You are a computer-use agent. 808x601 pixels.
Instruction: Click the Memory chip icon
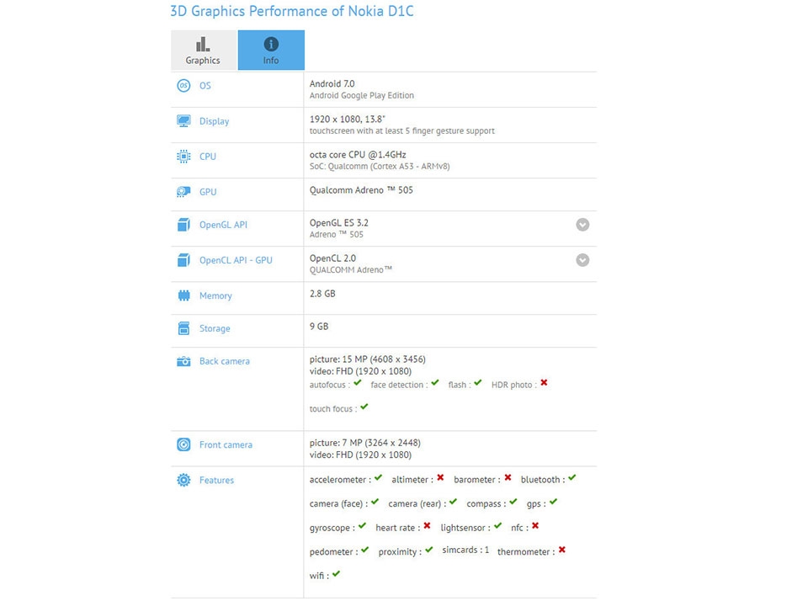pyautogui.click(x=183, y=295)
